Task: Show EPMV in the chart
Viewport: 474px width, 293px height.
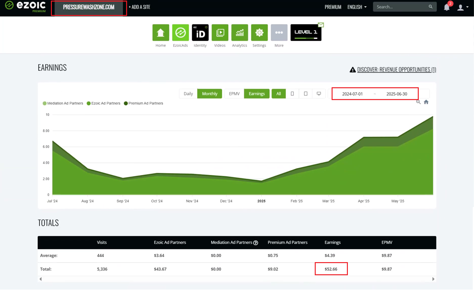Action: [x=234, y=94]
